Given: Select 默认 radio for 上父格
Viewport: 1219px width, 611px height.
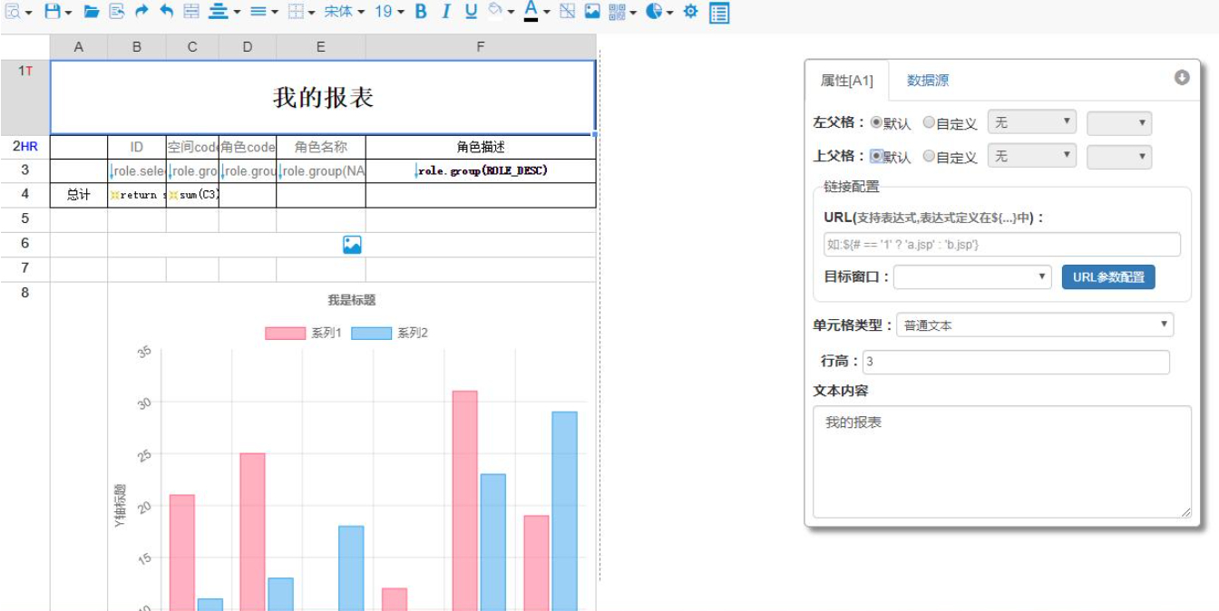Looking at the screenshot, I should [876, 156].
